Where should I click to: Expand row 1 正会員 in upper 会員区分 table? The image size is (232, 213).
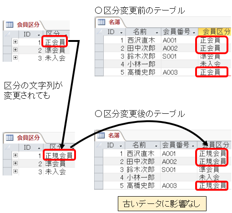click(x=15, y=42)
